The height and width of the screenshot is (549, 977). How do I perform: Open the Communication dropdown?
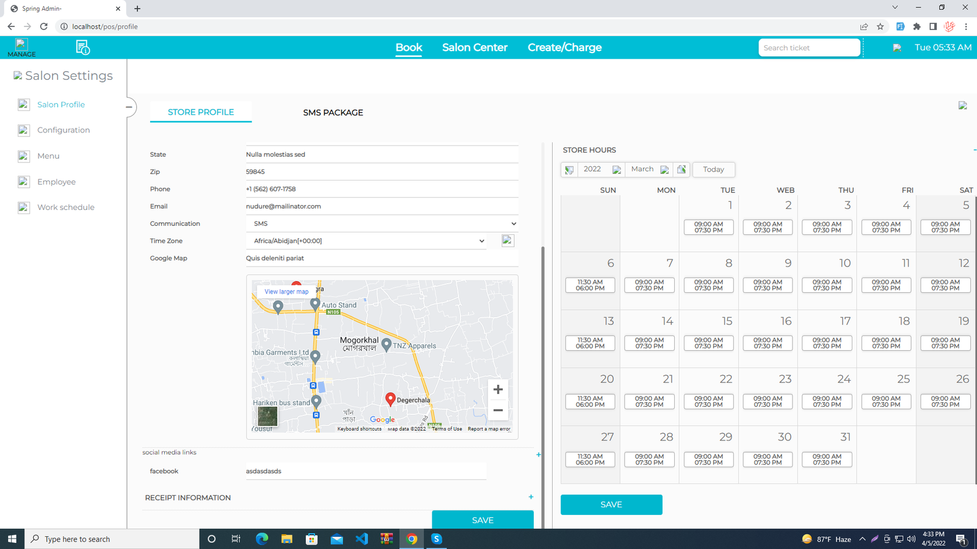(382, 224)
